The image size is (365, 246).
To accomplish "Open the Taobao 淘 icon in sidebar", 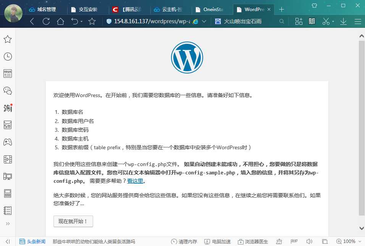I will click(x=8, y=108).
